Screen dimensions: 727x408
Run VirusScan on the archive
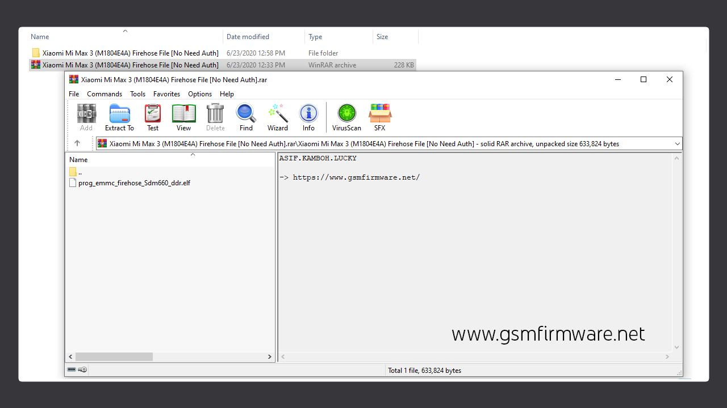pos(346,117)
